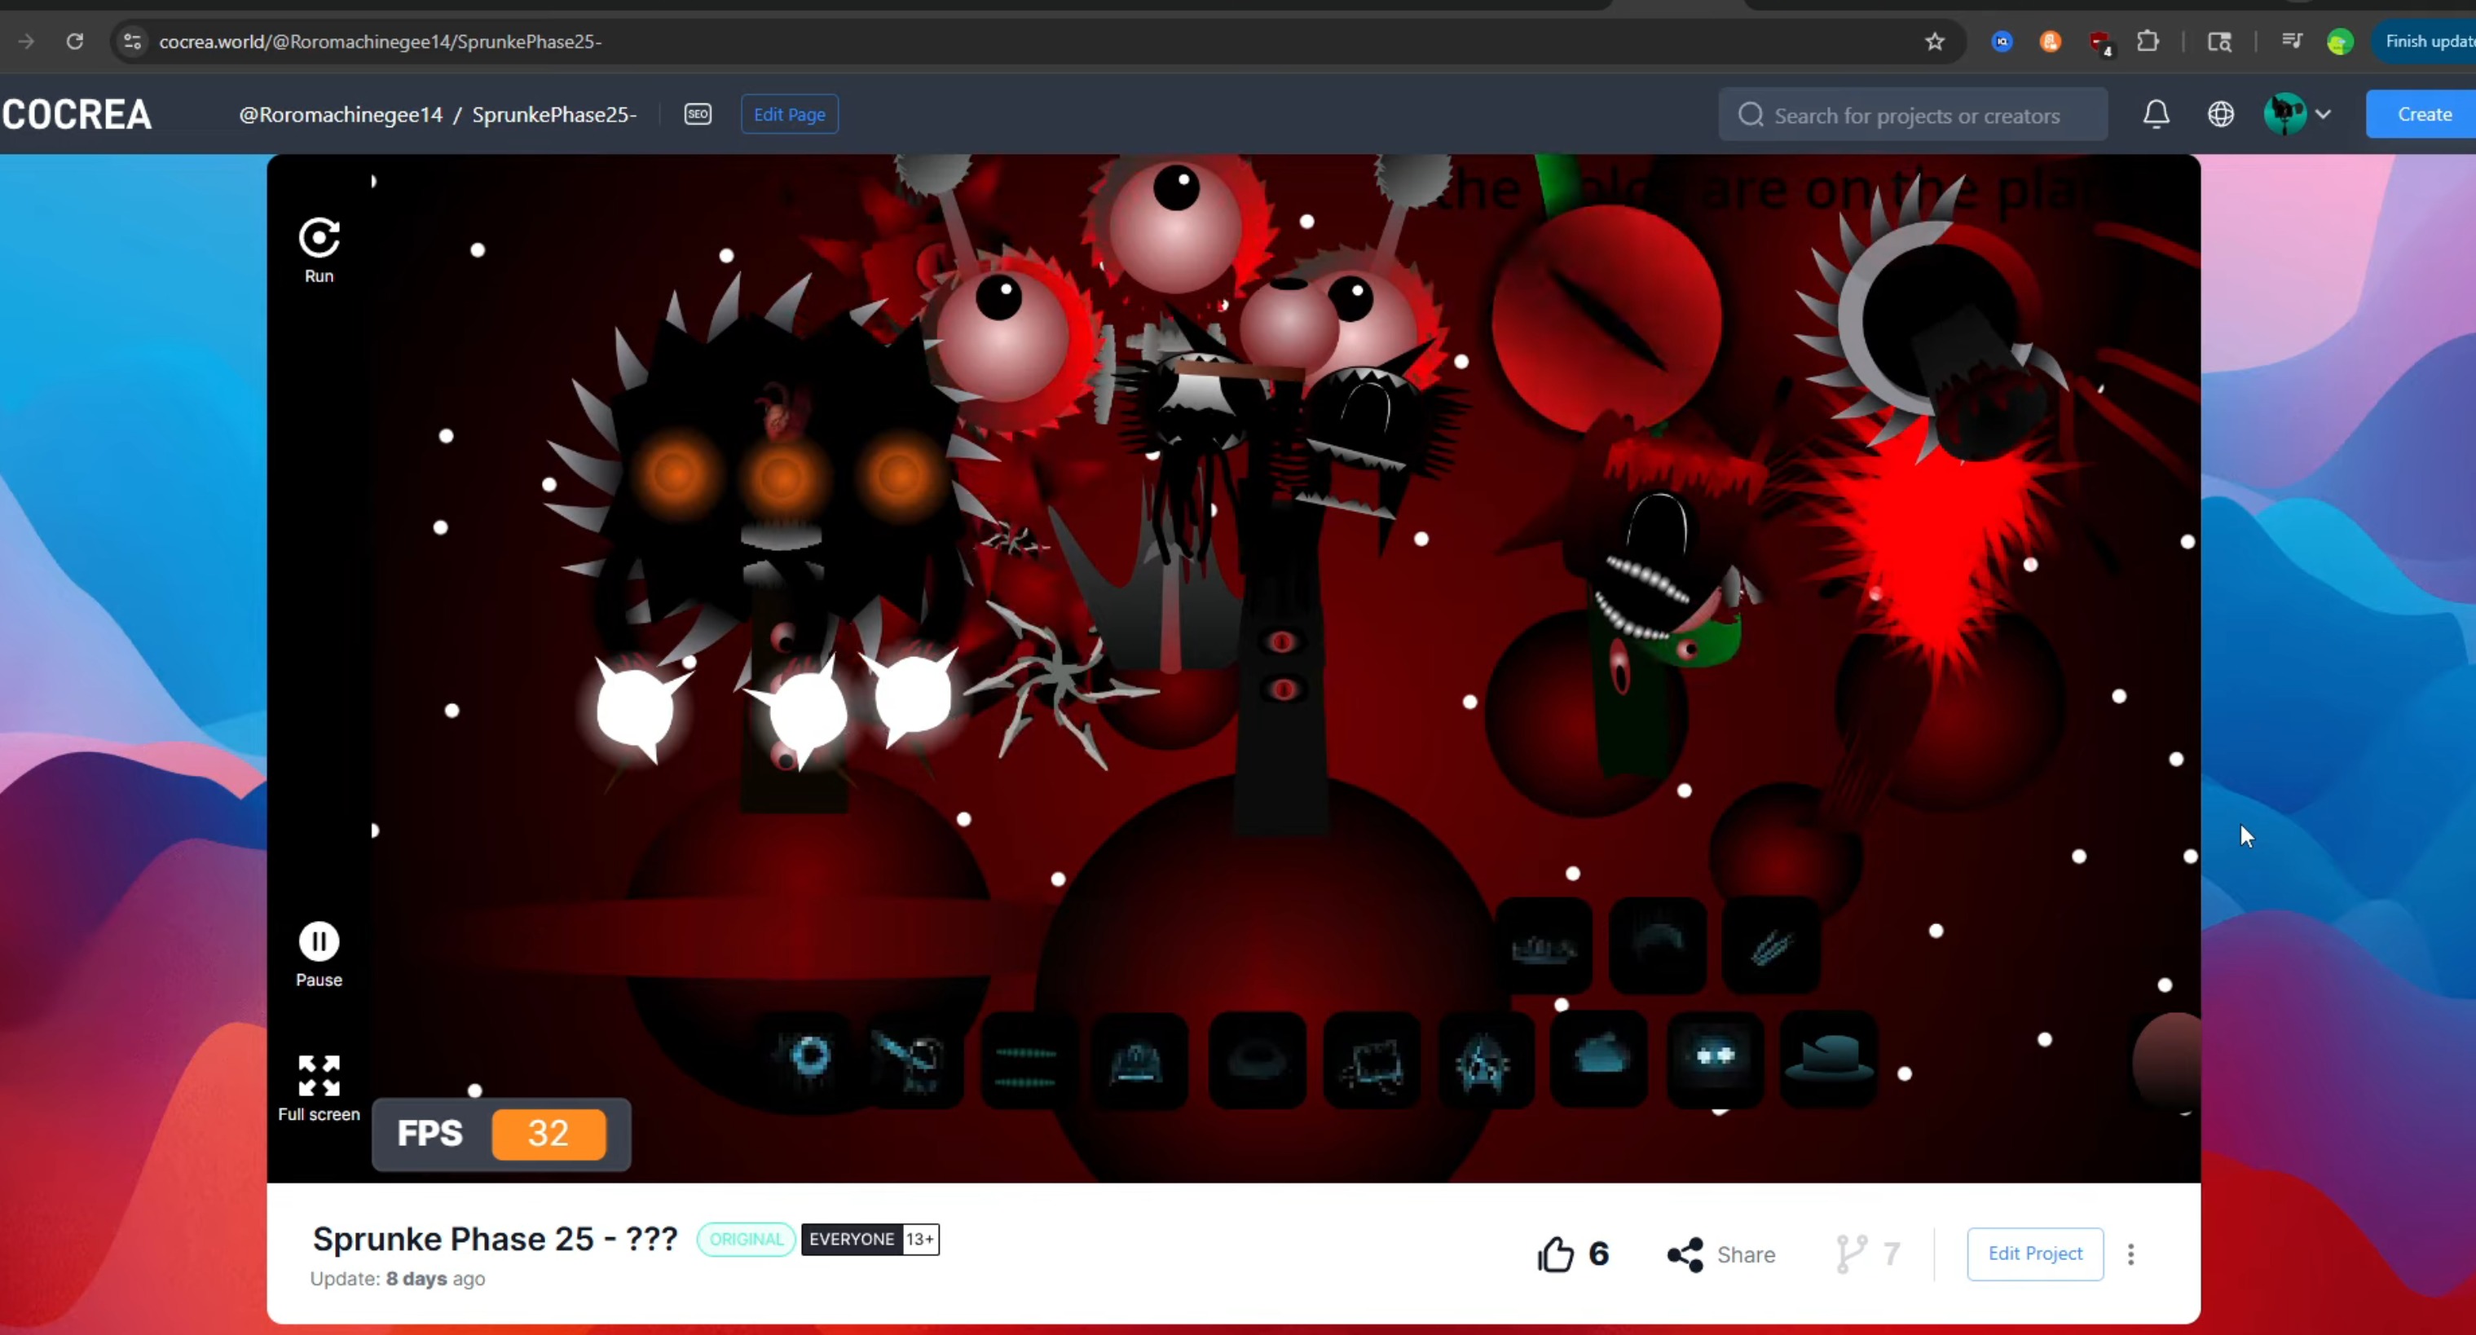Viewport: 2476px width, 1335px height.
Task: Enter Full screen mode
Action: (319, 1076)
